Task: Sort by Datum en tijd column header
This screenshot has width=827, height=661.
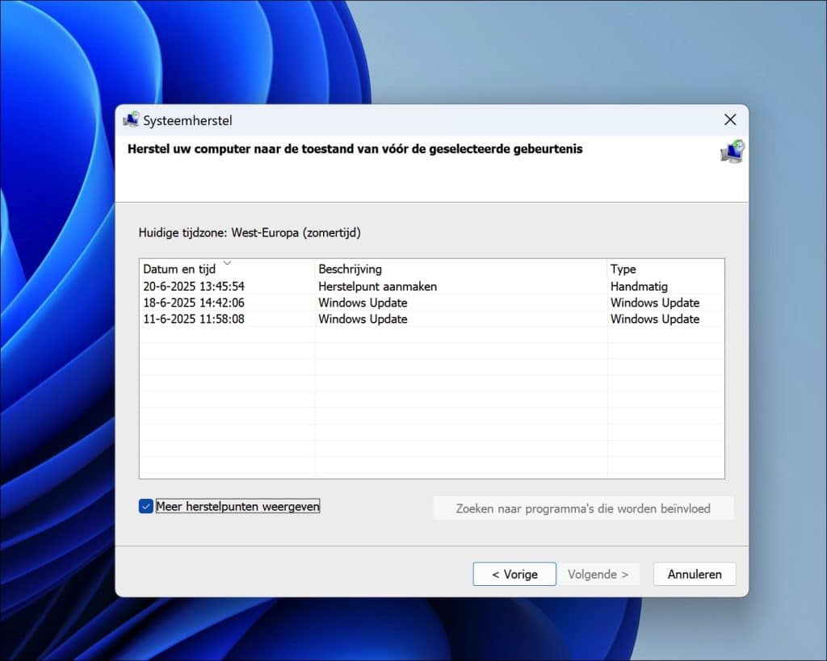Action: click(227, 269)
